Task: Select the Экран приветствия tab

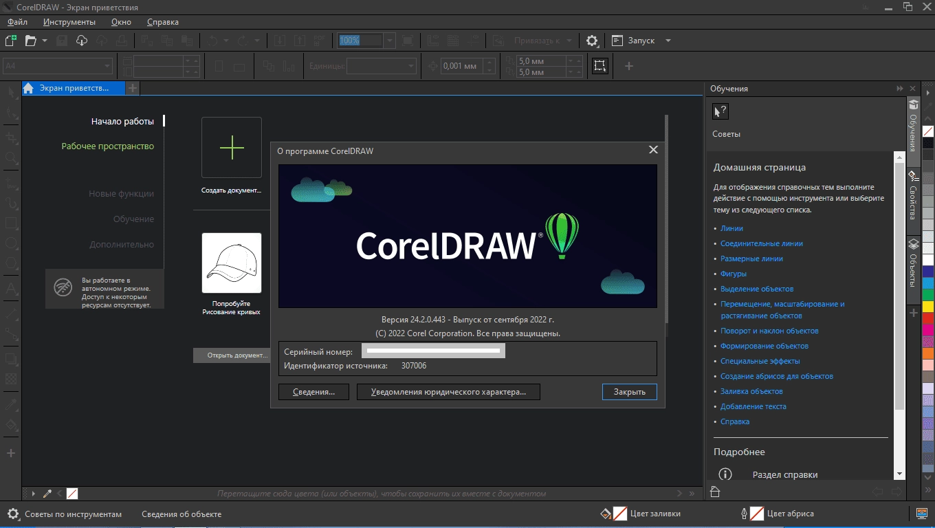Action: click(74, 88)
